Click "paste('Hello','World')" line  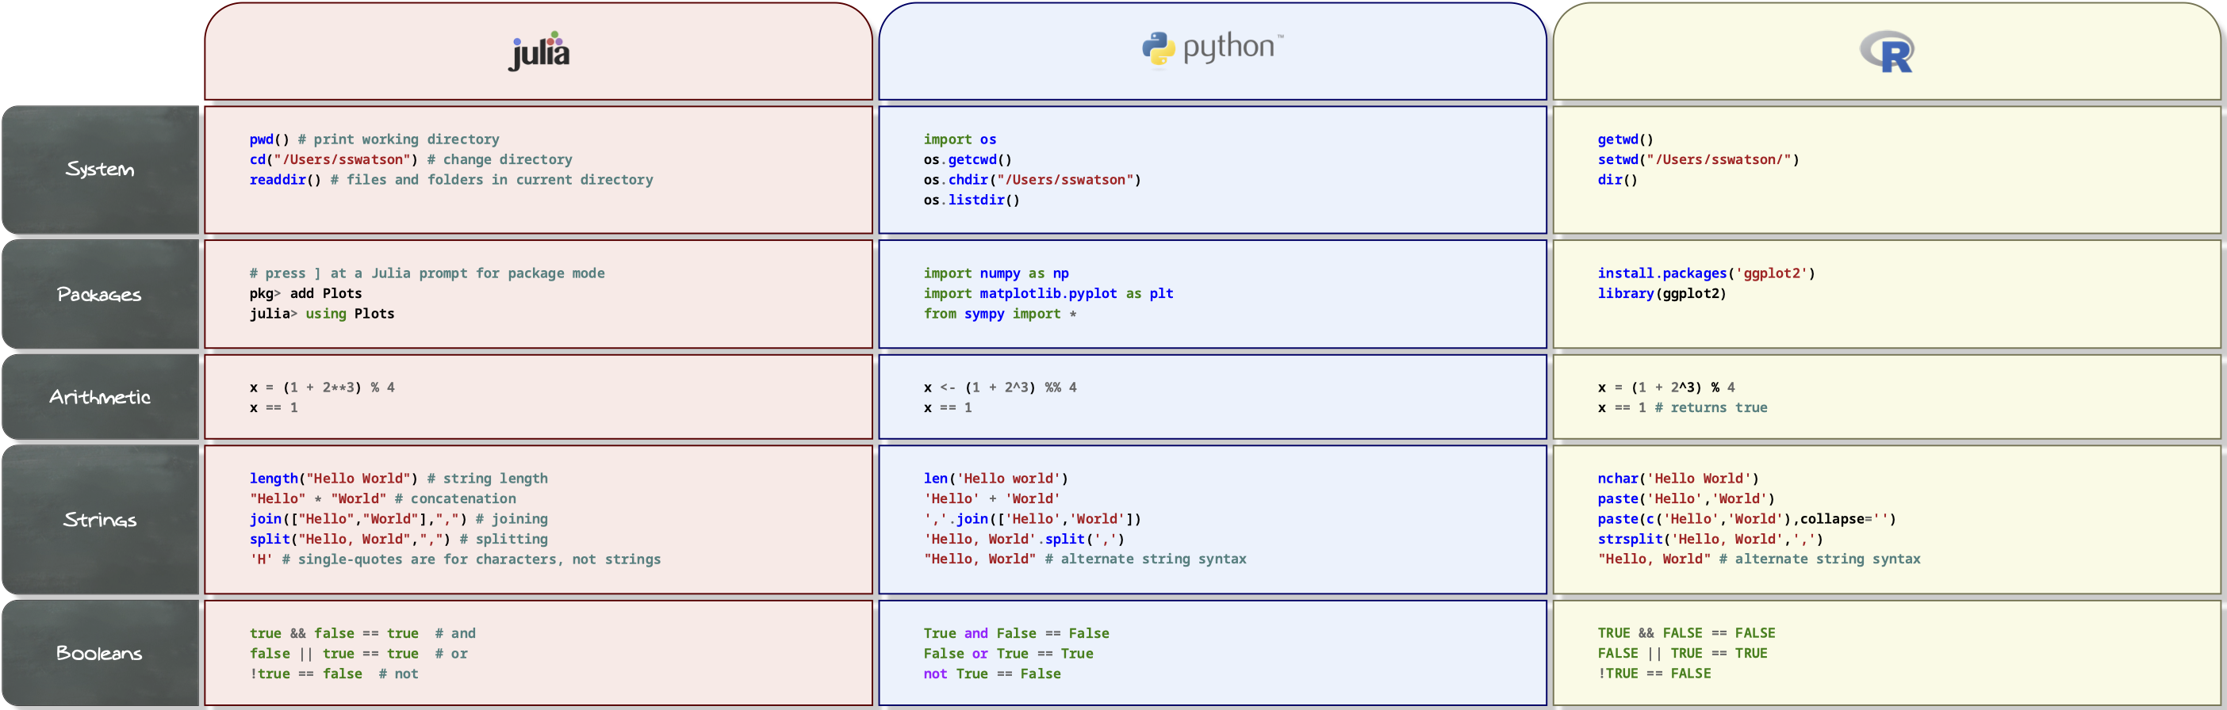[x=1686, y=498]
